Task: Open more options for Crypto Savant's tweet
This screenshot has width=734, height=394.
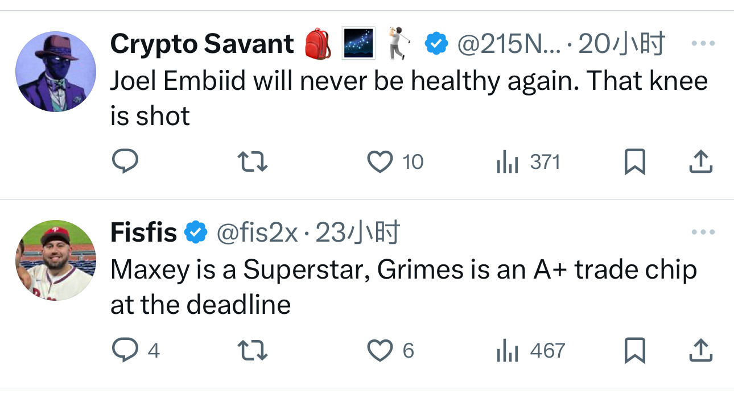Action: pyautogui.click(x=703, y=43)
